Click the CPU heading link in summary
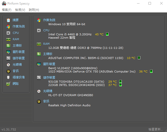The height and width of the screenshot is (132, 167). (46, 30)
